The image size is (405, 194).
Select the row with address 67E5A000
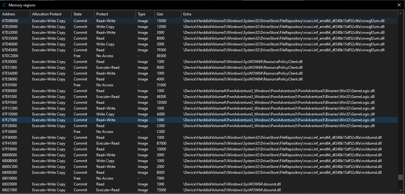tap(199, 73)
